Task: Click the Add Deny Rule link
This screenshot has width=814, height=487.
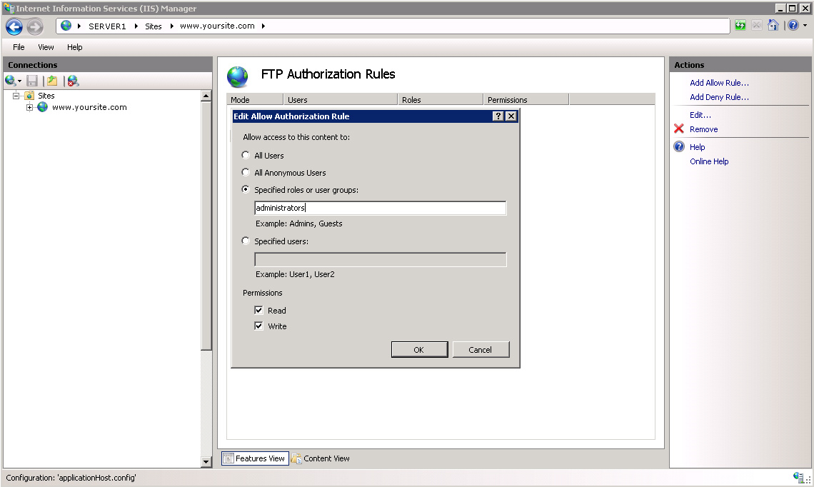Action: pyautogui.click(x=719, y=97)
